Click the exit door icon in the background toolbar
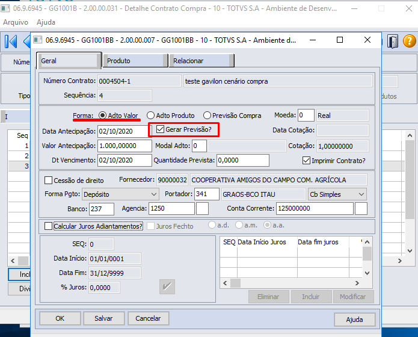 pyautogui.click(x=392, y=42)
